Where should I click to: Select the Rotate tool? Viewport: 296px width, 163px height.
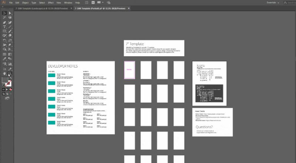coord(4,41)
